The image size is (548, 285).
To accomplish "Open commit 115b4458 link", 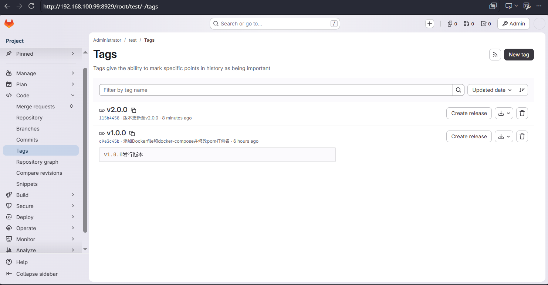I will 109,118.
